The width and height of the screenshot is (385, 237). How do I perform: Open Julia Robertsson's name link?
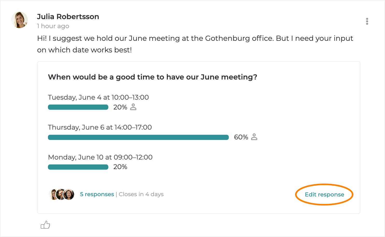68,17
